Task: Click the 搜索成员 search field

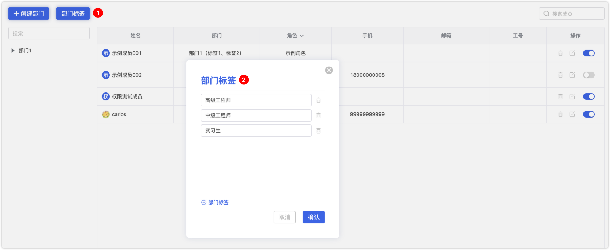Action: [x=574, y=13]
